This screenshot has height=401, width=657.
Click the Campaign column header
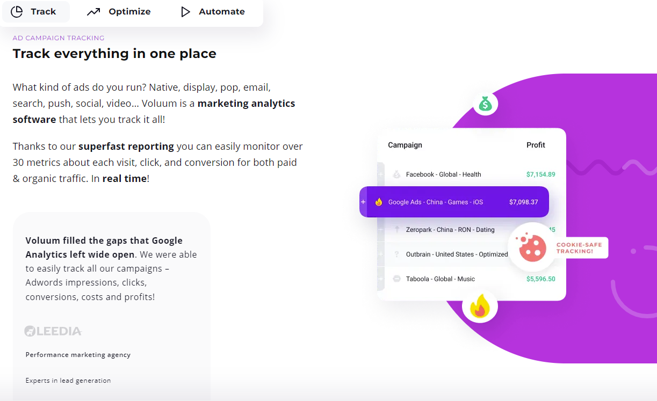pos(405,145)
